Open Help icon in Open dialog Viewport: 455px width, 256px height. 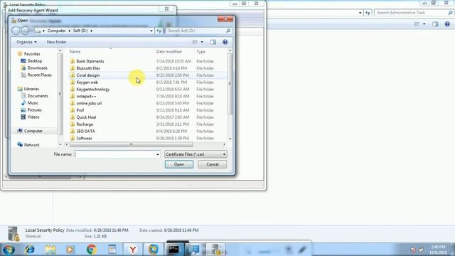click(225, 42)
